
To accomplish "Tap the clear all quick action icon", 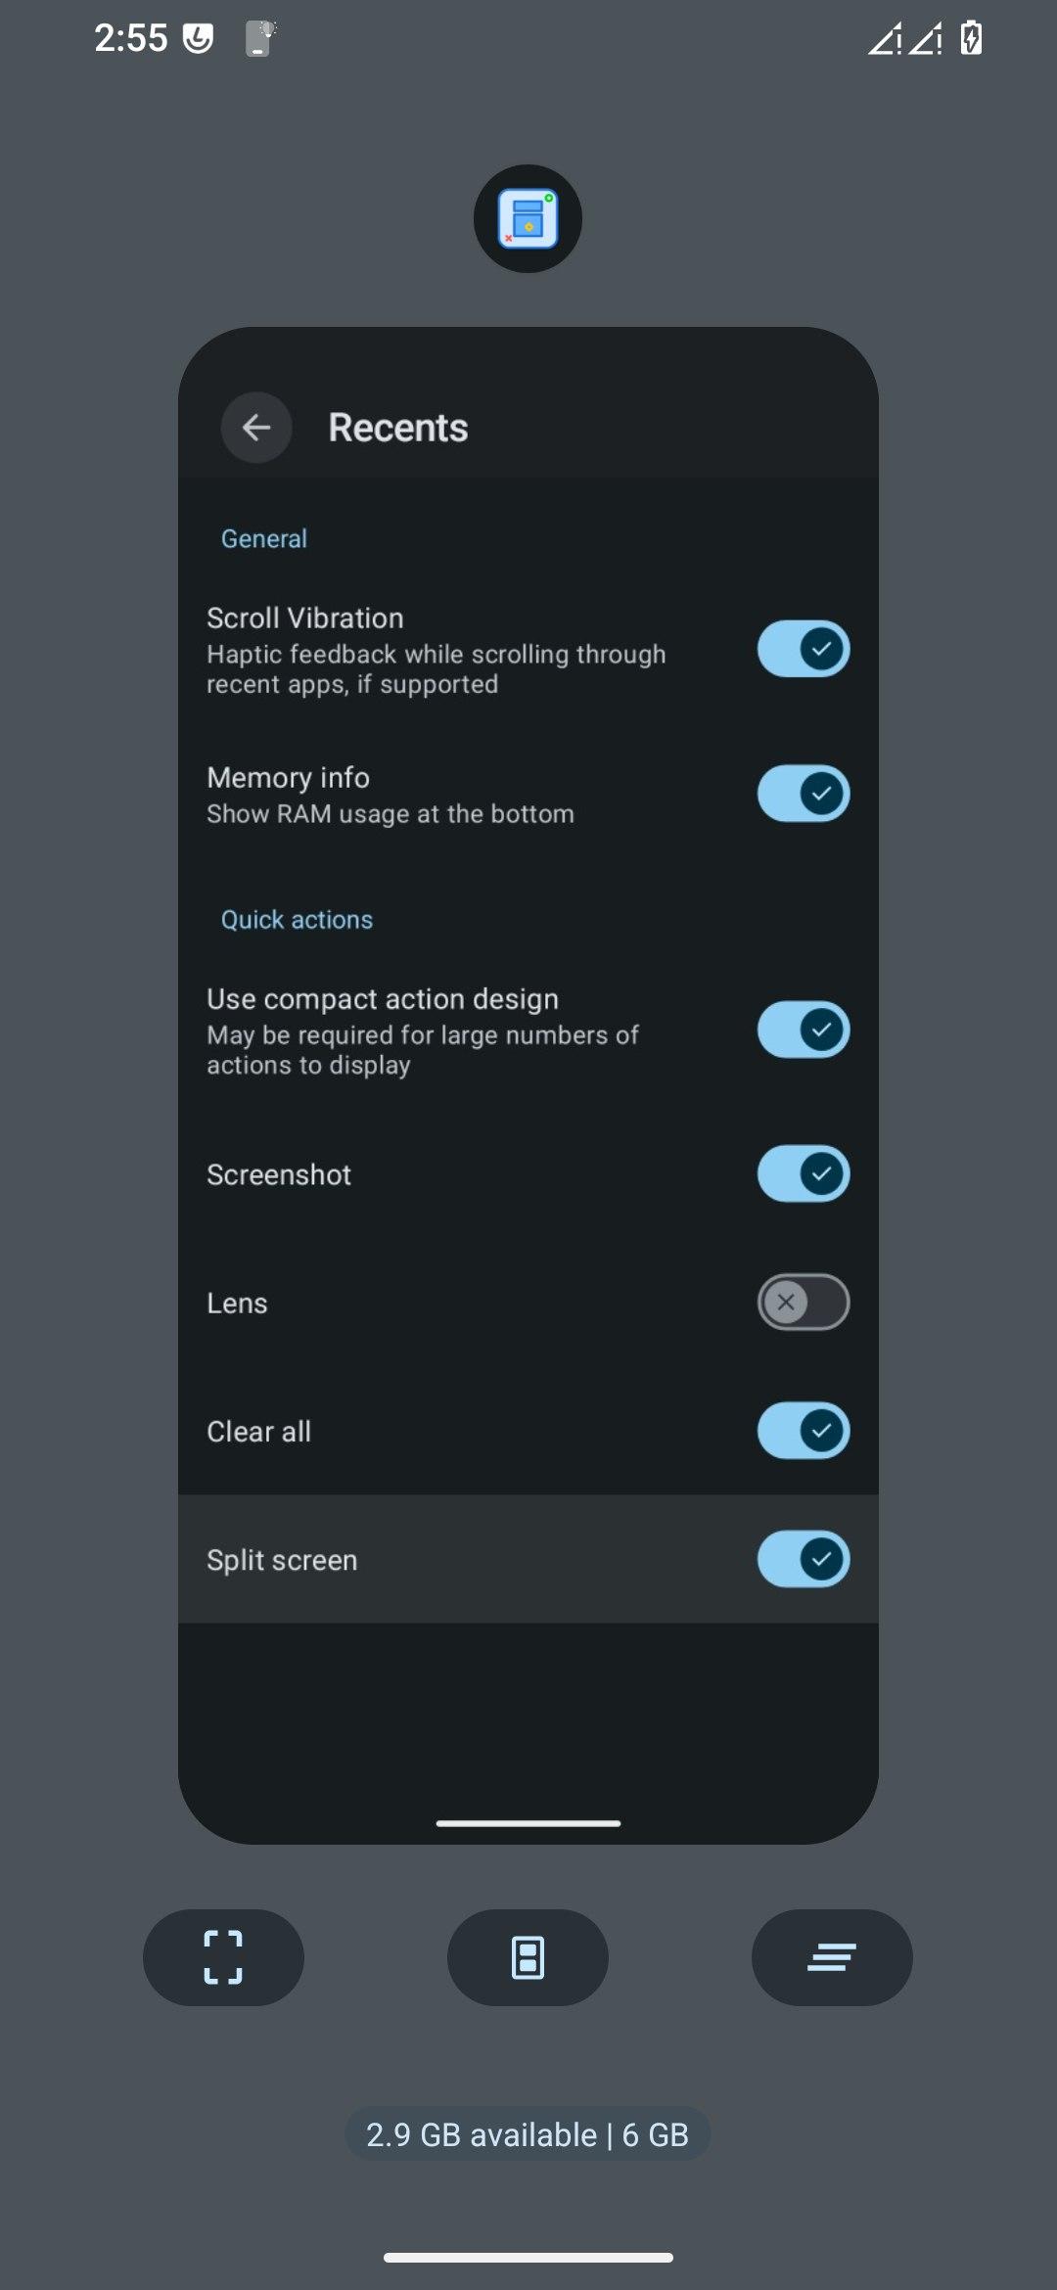I will pos(832,1957).
